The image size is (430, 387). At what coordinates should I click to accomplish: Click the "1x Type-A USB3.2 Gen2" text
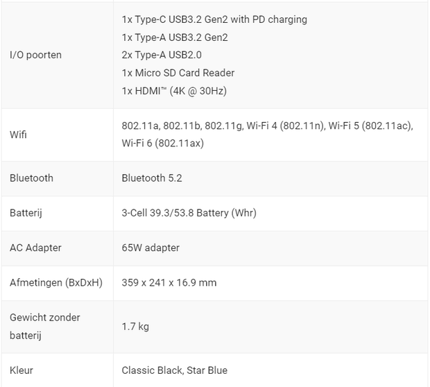click(184, 37)
